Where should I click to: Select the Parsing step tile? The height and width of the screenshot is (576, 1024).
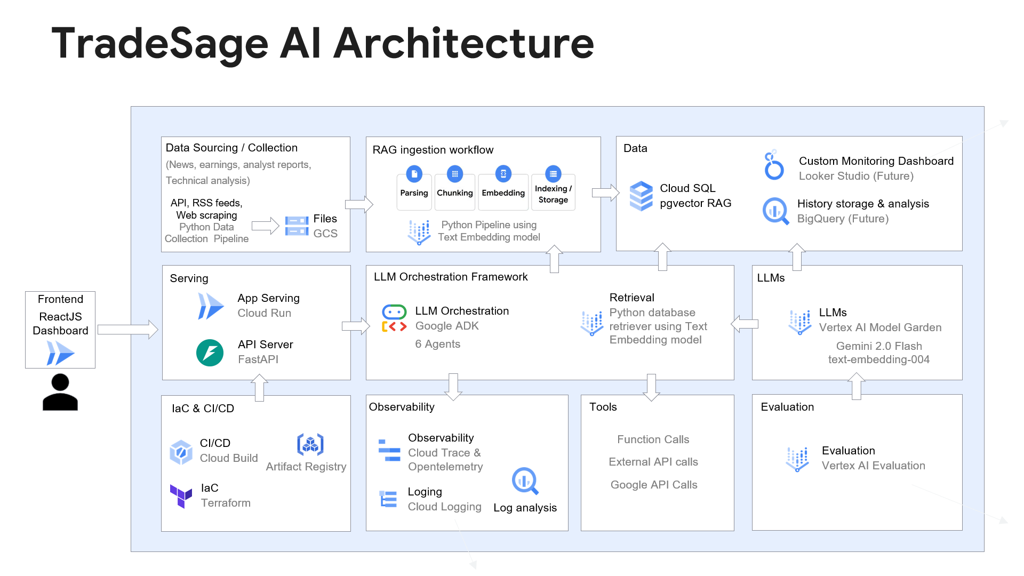point(414,192)
